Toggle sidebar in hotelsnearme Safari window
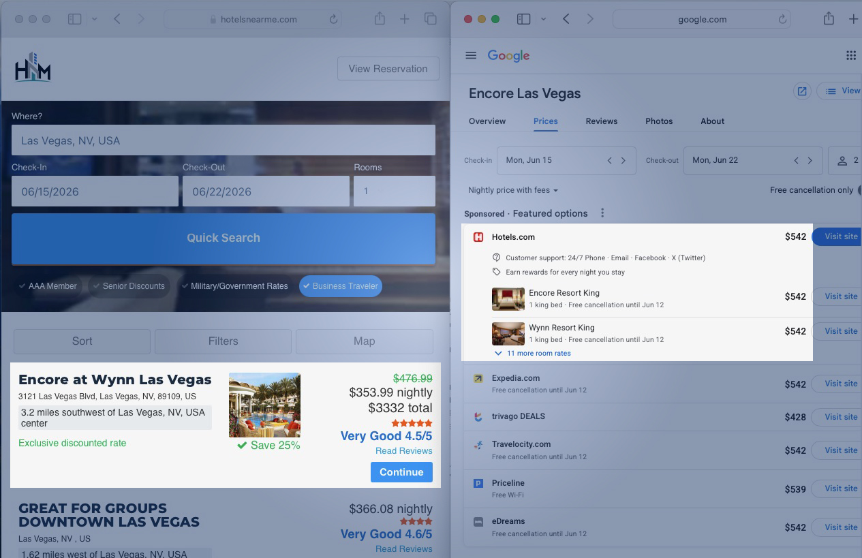This screenshot has width=862, height=558. pyautogui.click(x=75, y=19)
